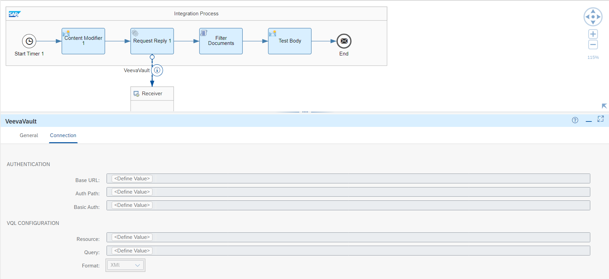Click the SAP logo in Integration Process

(x=15, y=14)
